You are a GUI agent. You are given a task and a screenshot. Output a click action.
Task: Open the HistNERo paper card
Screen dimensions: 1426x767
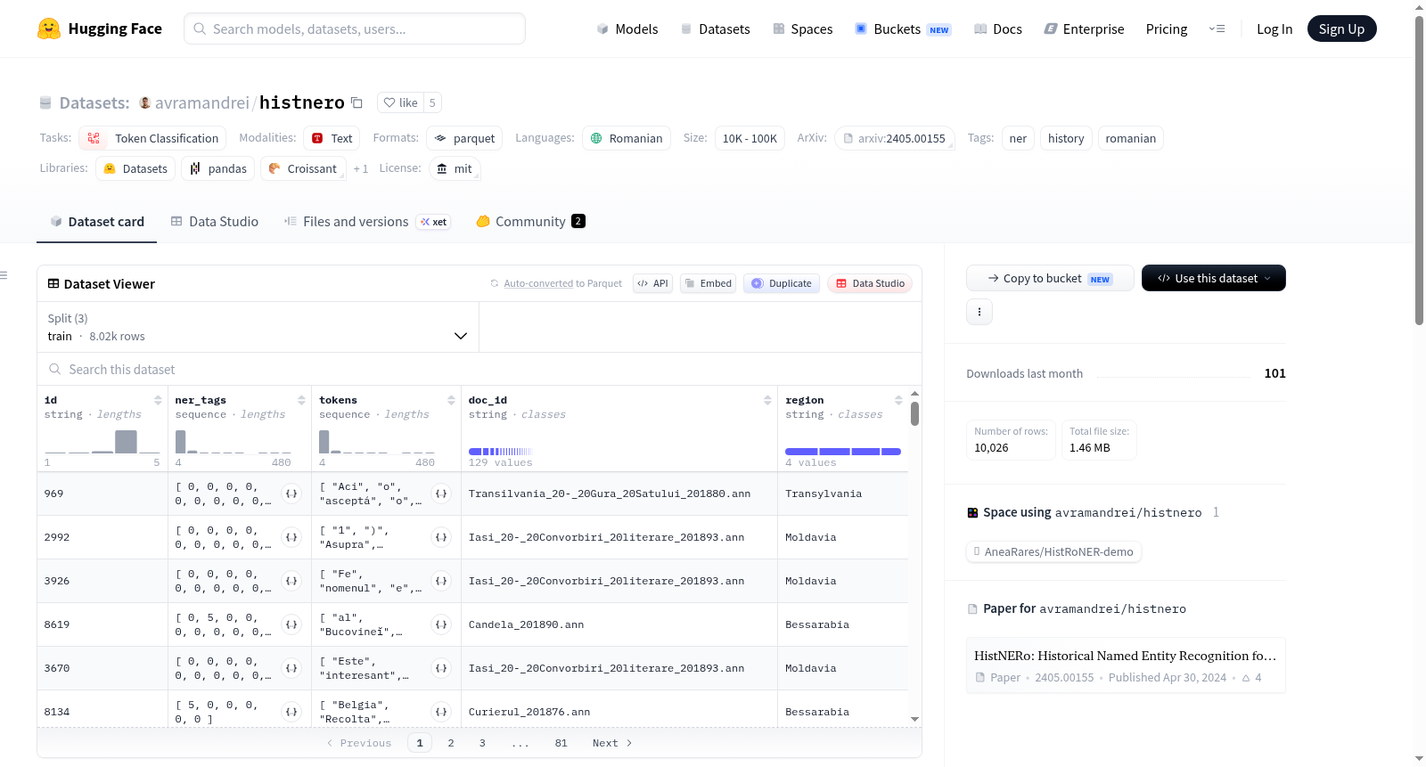coord(1126,665)
